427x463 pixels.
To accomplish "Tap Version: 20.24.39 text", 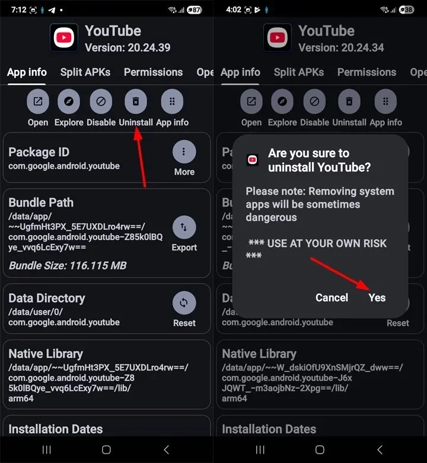I will (x=128, y=47).
